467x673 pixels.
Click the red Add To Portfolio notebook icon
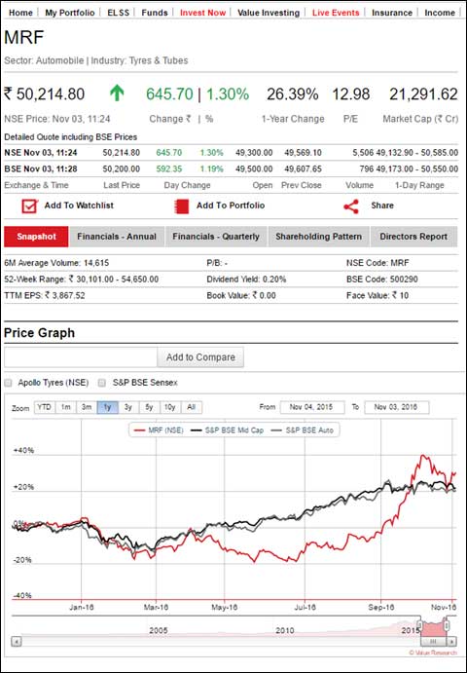(182, 206)
